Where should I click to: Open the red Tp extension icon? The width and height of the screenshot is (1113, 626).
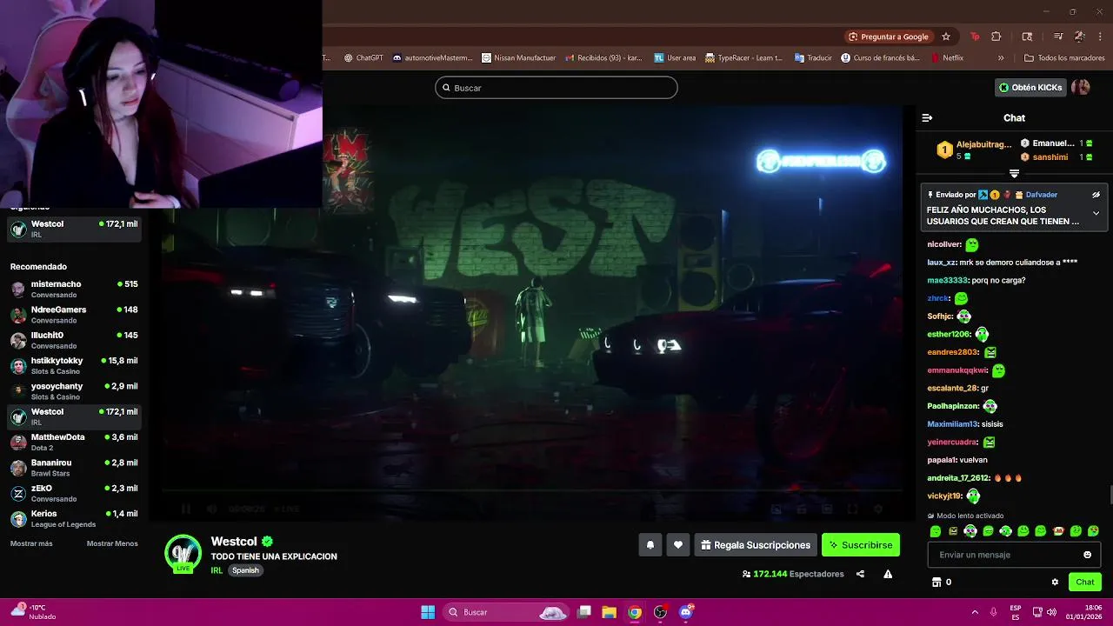(x=975, y=37)
